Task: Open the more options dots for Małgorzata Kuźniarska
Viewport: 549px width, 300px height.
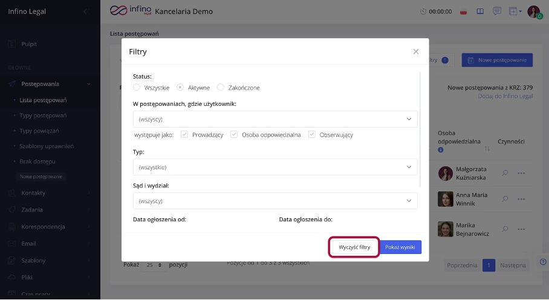Action: [521, 173]
